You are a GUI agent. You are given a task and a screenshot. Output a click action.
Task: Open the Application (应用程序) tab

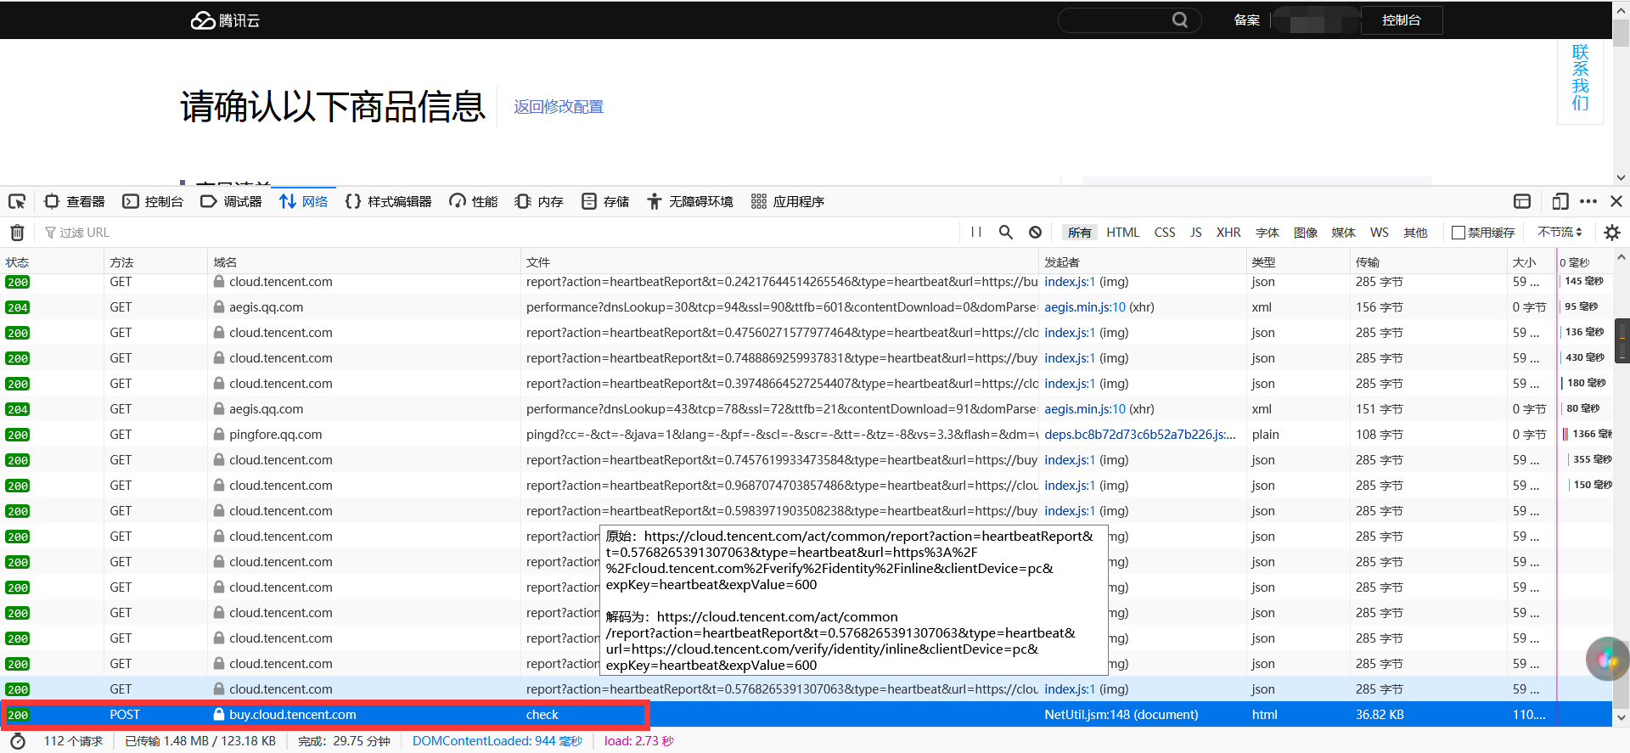[788, 201]
